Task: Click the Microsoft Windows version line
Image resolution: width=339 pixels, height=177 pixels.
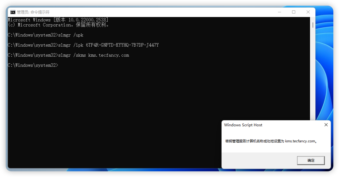Action: coord(58,20)
